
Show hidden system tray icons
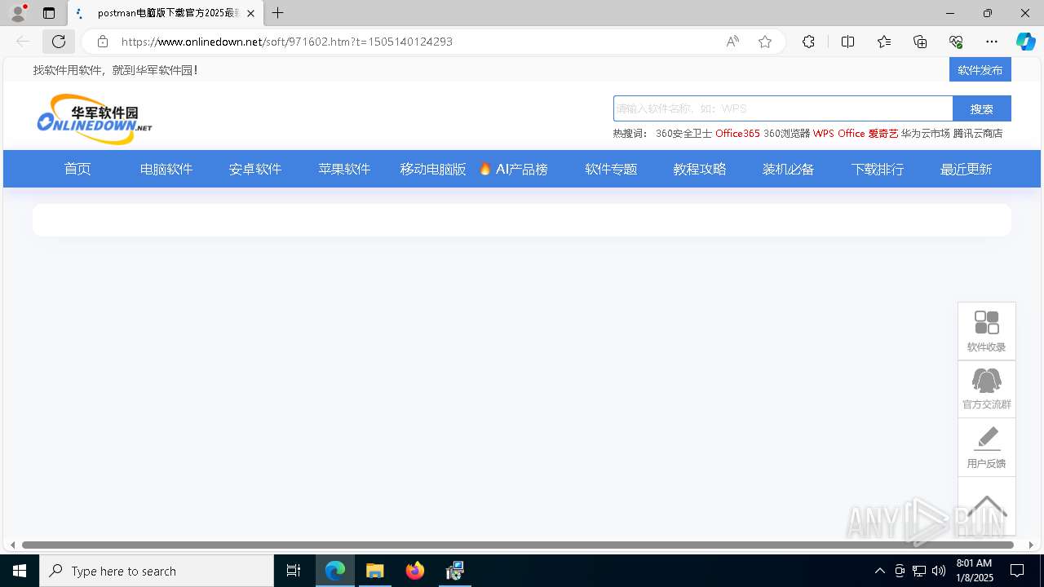coord(879,571)
